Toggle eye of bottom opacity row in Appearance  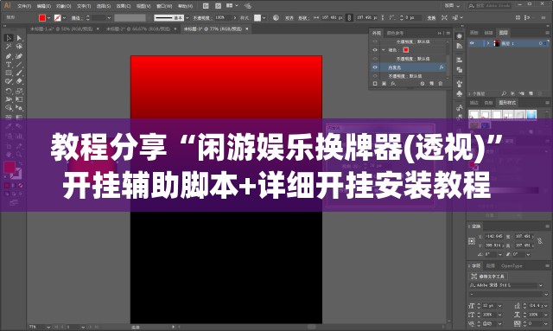tap(375, 76)
